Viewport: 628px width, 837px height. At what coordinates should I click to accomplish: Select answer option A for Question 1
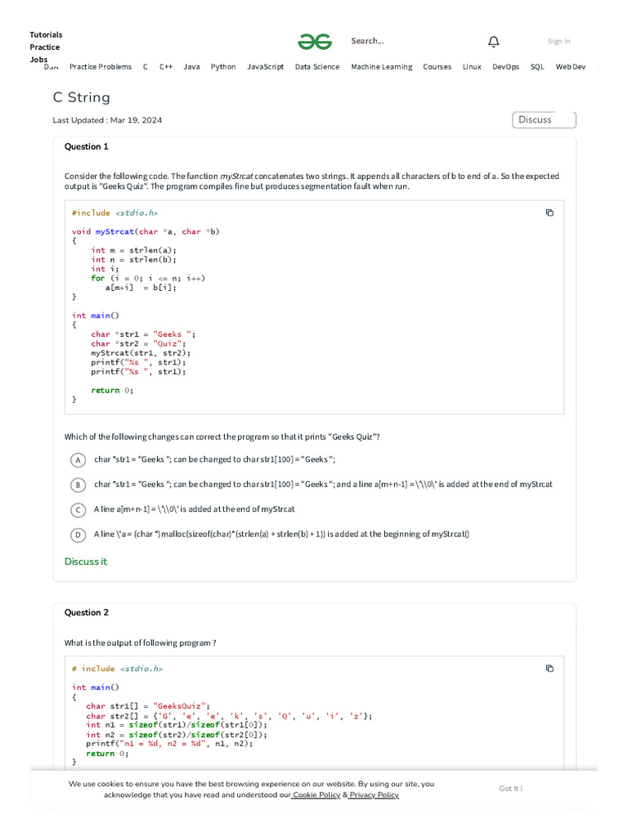[78, 460]
